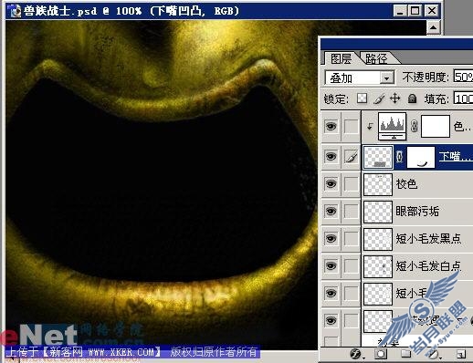Image resolution: width=473 pixels, height=363 pixels.
Task: Click the lock image pixels brush icon
Action: [378, 99]
